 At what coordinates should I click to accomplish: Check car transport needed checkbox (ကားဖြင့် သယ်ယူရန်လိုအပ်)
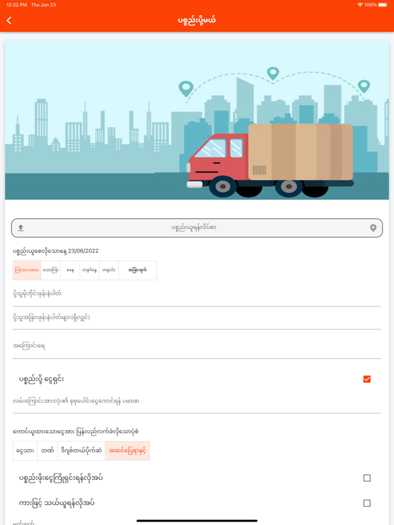point(367,503)
